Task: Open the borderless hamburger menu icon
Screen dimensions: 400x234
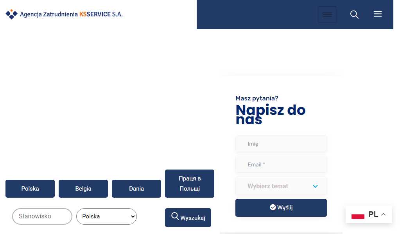Action: click(377, 14)
